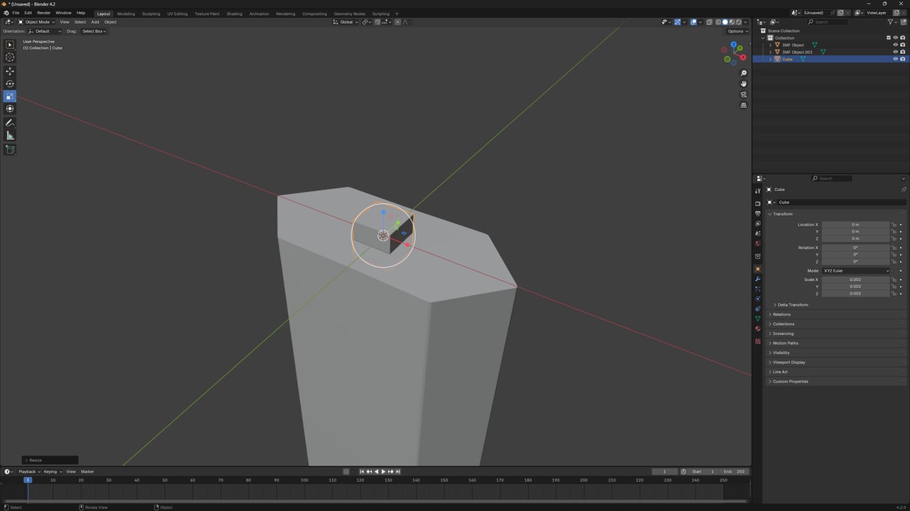Open the World properties tab
The height and width of the screenshot is (511, 910).
pos(758,243)
